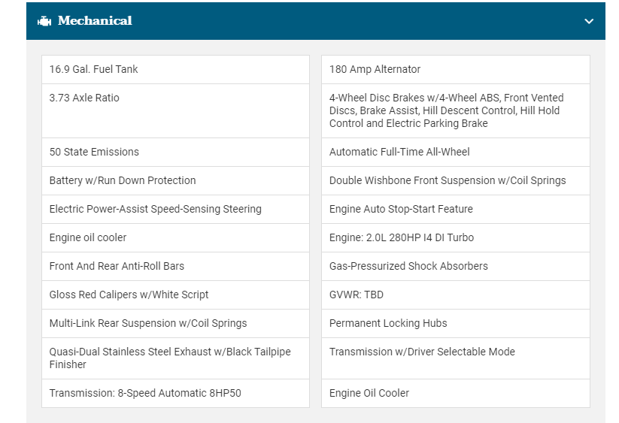The image size is (619, 423).
Task: Select 50 State Emissions row
Action: (x=94, y=152)
